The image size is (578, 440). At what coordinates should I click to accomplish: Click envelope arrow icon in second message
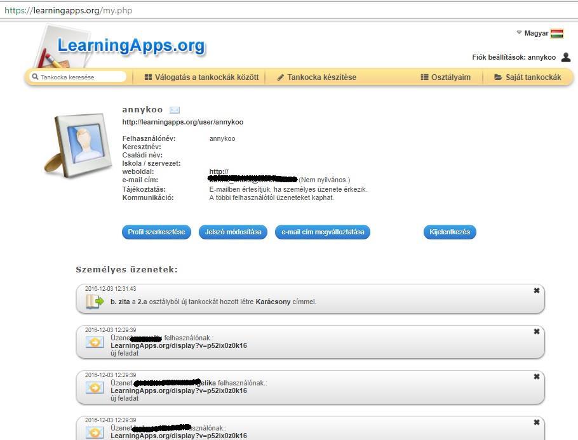click(95, 342)
